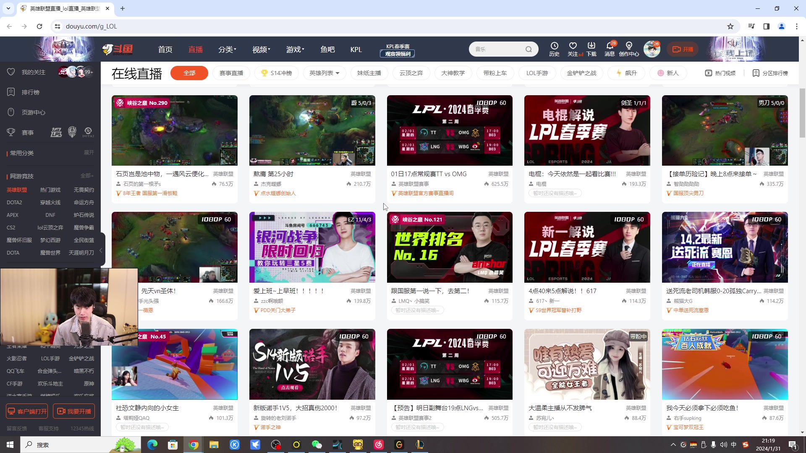806x453 pixels.
Task: Open WeChat from the Windows taskbar
Action: (x=317, y=445)
